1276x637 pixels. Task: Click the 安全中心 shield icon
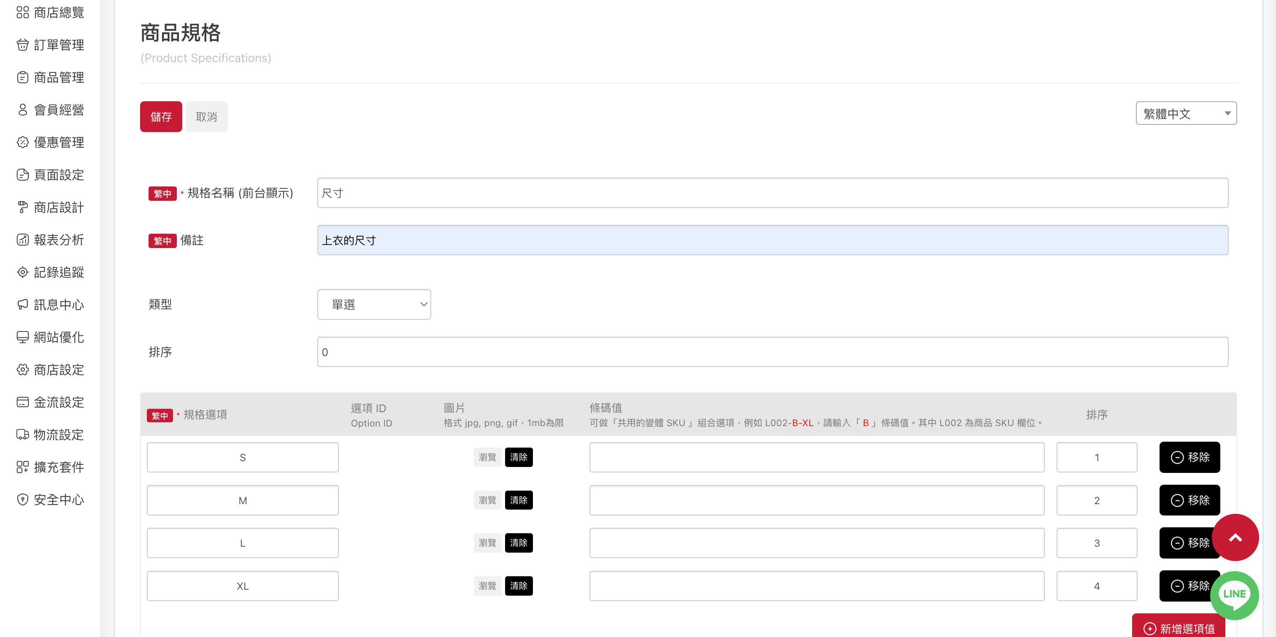22,499
